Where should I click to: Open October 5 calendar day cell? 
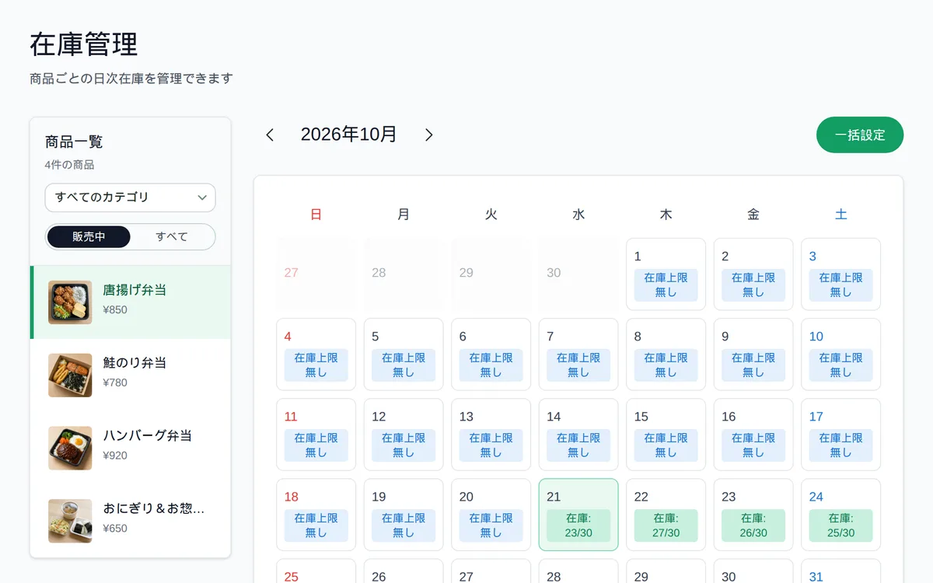pyautogui.click(x=404, y=354)
